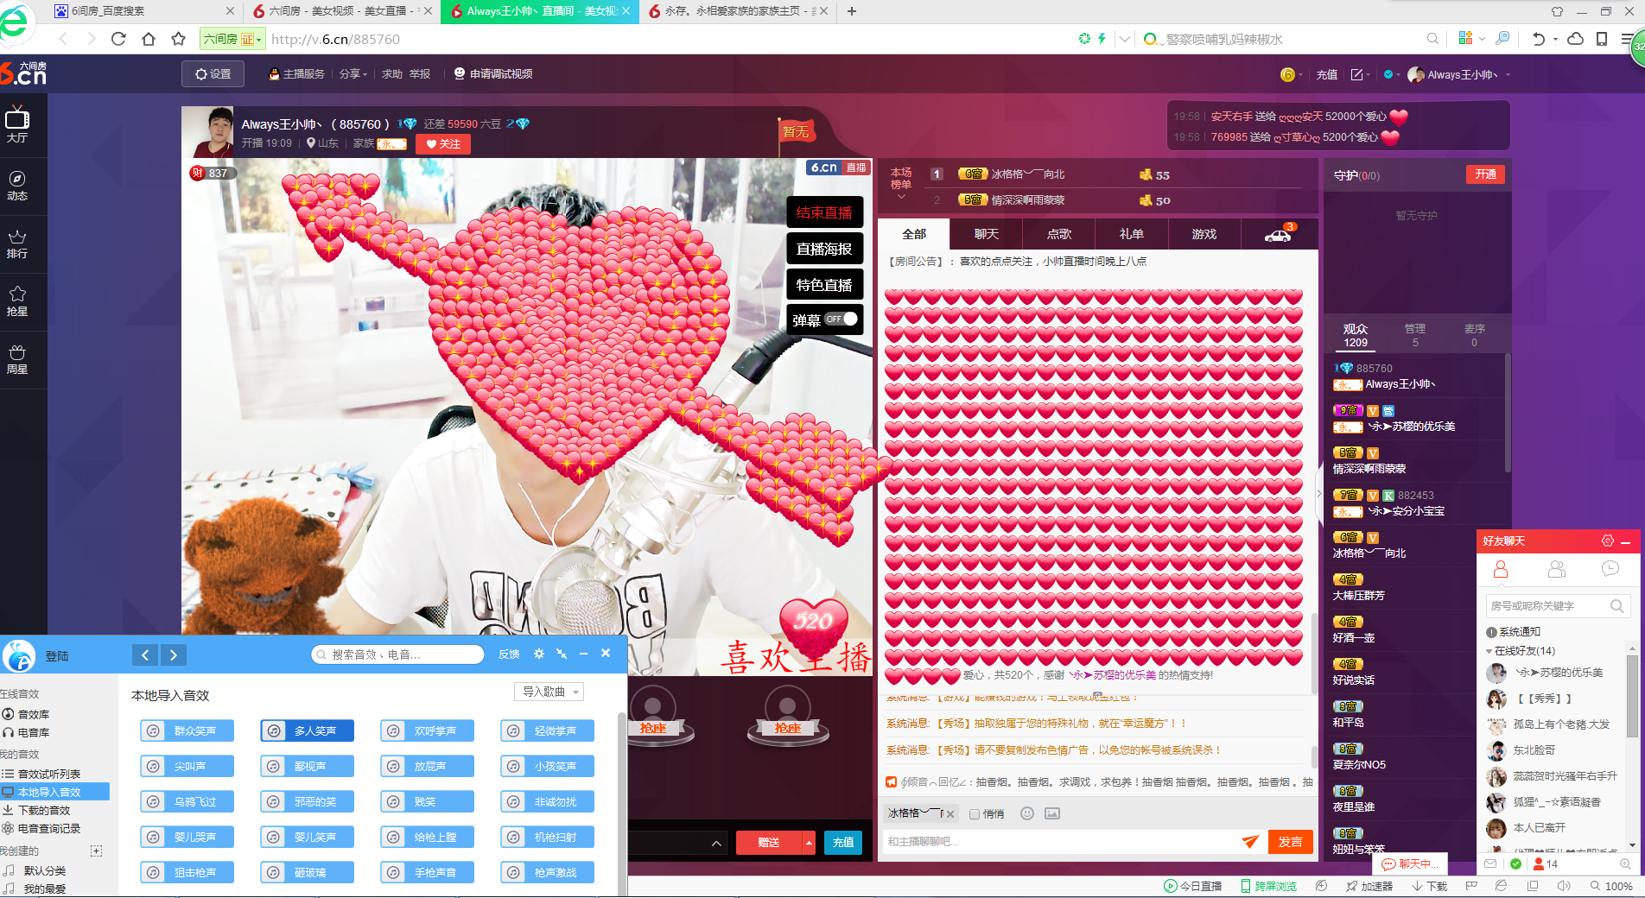Click the browser reload icon
Image resolution: width=1645 pixels, height=898 pixels.
118,39
